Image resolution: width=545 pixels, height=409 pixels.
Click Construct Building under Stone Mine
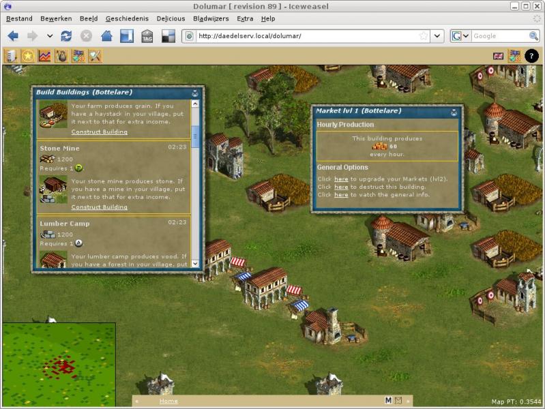click(x=99, y=207)
